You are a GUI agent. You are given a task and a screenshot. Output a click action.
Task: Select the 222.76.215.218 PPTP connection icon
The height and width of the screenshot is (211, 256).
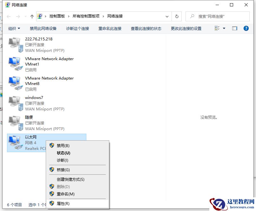[14, 44]
